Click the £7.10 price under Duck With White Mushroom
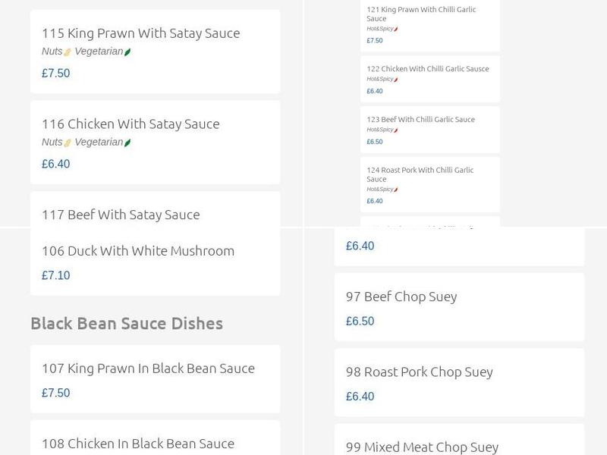The image size is (607, 455). click(x=55, y=275)
